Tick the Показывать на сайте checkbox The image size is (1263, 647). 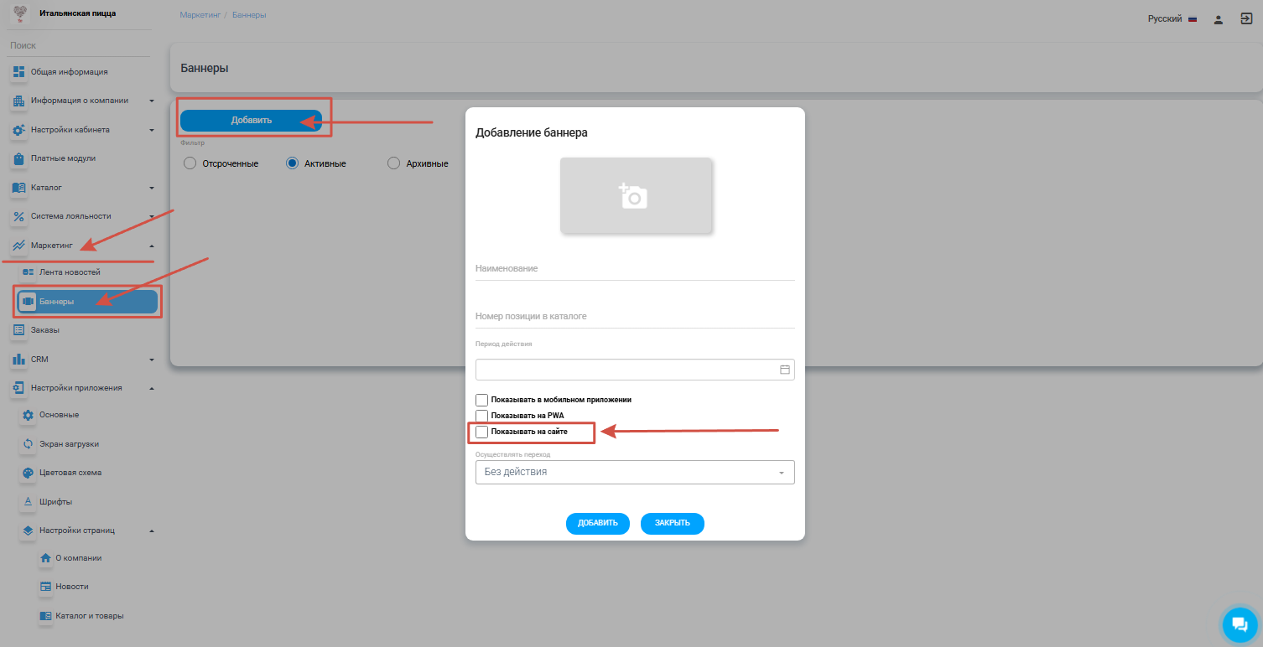click(x=481, y=432)
